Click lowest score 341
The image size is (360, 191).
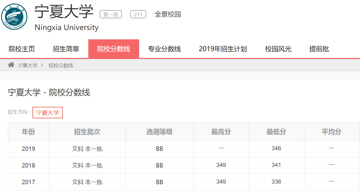[x=276, y=165]
